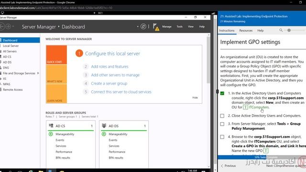Screen dimensions: 306x172
Task: Open BPA results in the AD DS tile
Action: pyautogui.click(x=116, y=158)
